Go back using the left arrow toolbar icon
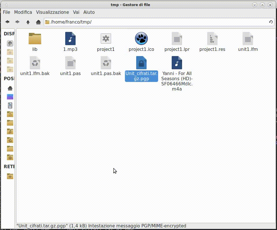The width and height of the screenshot is (277, 230). [x=7, y=22]
